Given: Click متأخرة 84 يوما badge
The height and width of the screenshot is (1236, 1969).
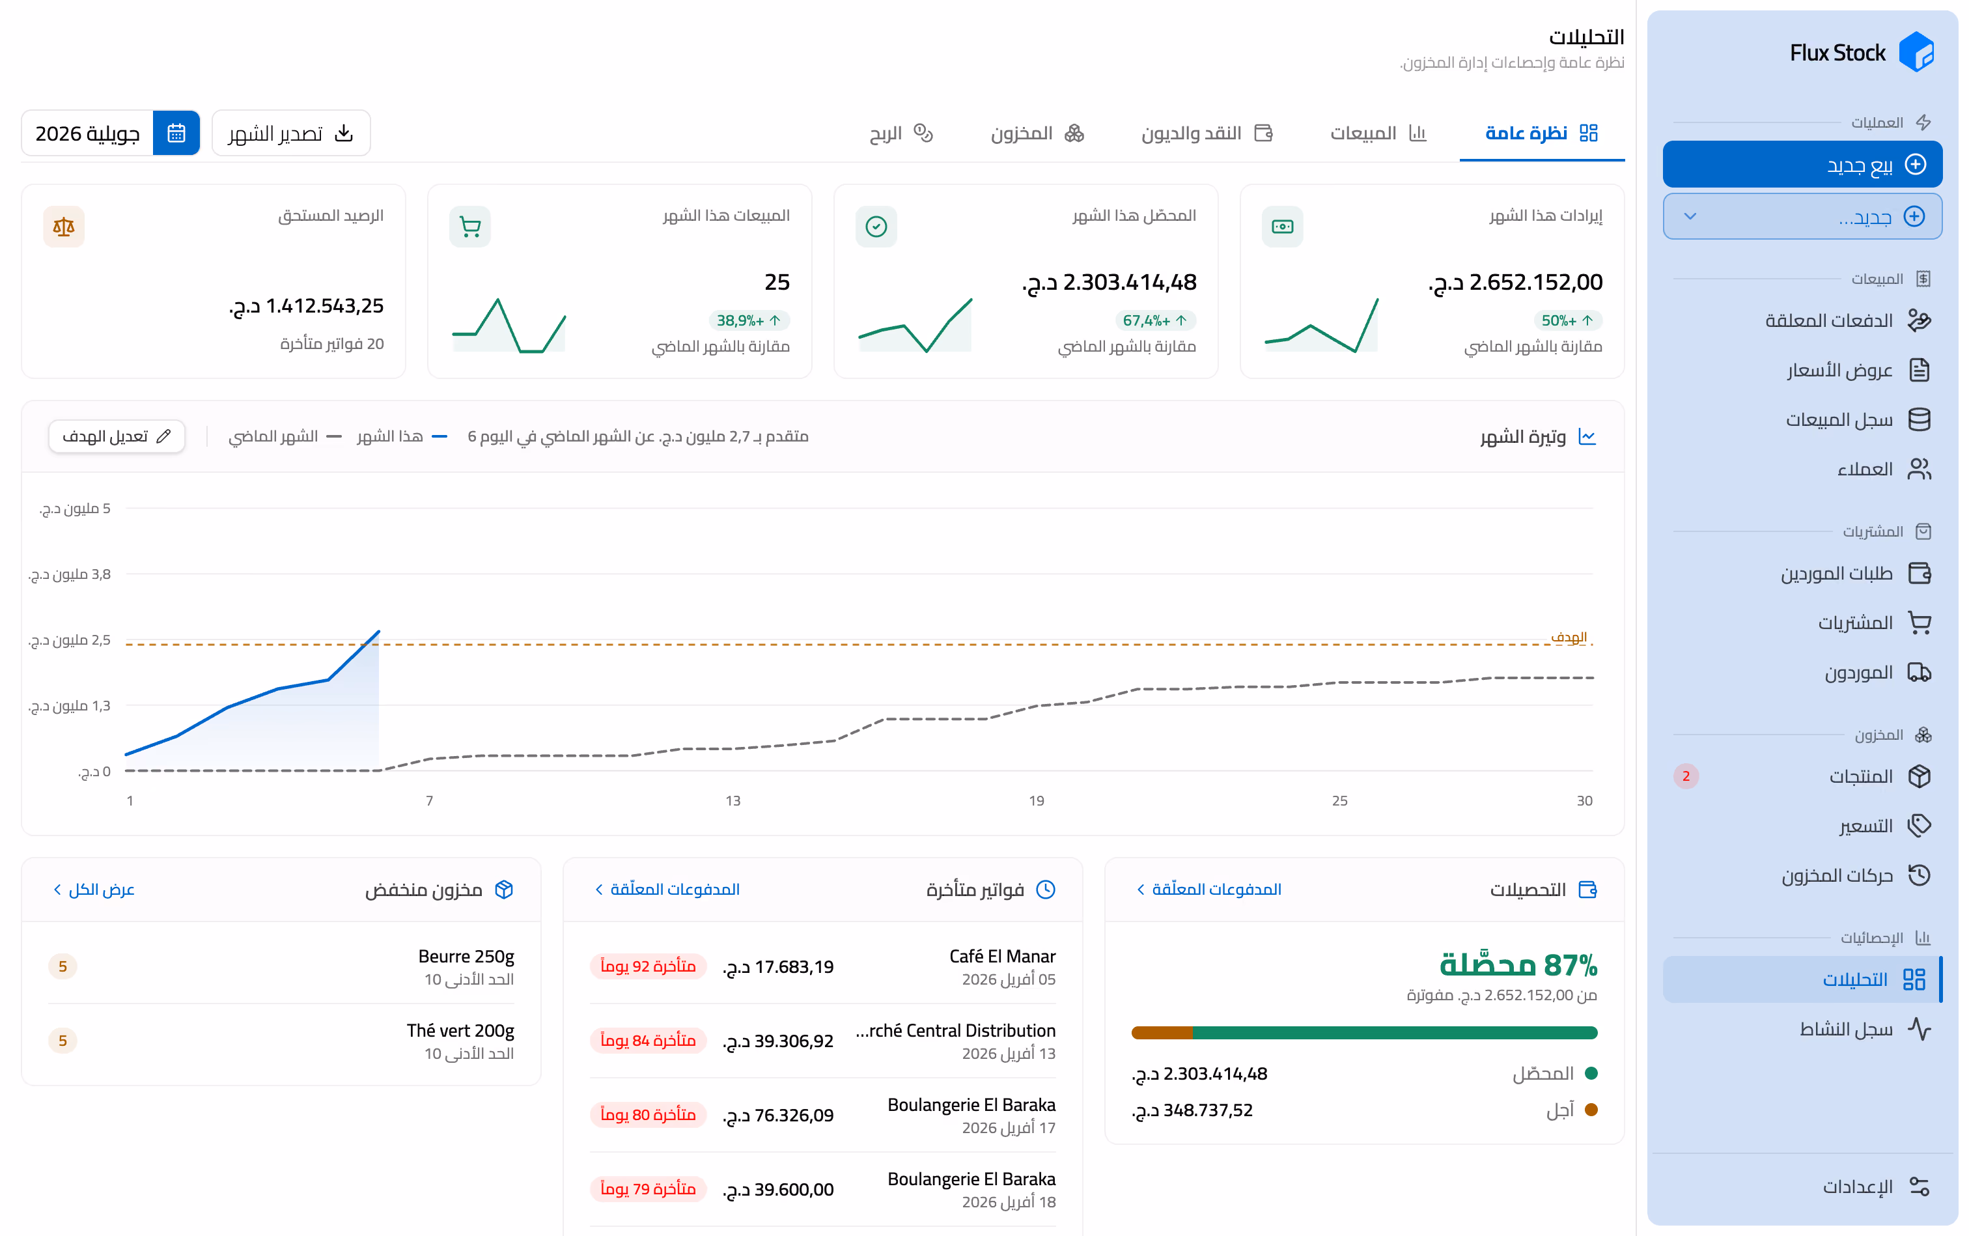Looking at the screenshot, I should (x=647, y=1041).
